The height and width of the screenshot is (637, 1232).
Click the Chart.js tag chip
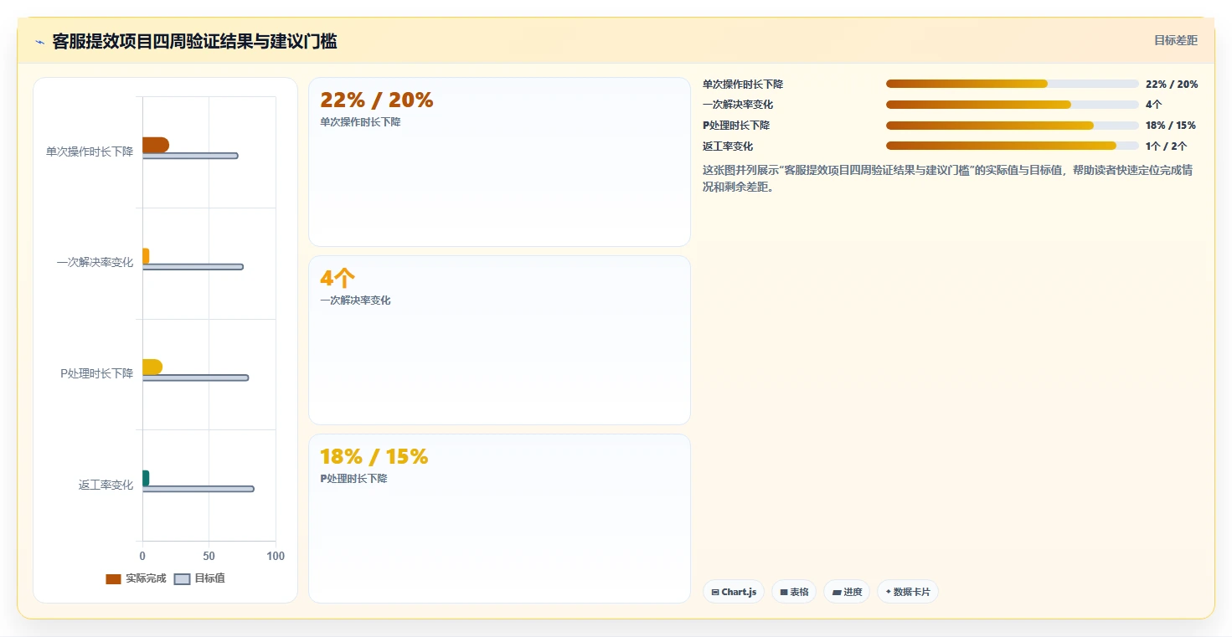click(x=734, y=592)
